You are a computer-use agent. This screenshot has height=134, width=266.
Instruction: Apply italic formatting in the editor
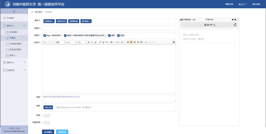[92, 42]
